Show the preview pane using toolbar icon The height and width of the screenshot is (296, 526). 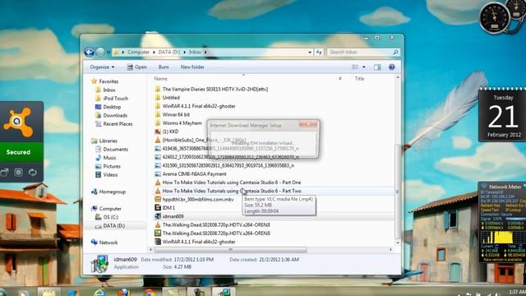[x=377, y=67]
